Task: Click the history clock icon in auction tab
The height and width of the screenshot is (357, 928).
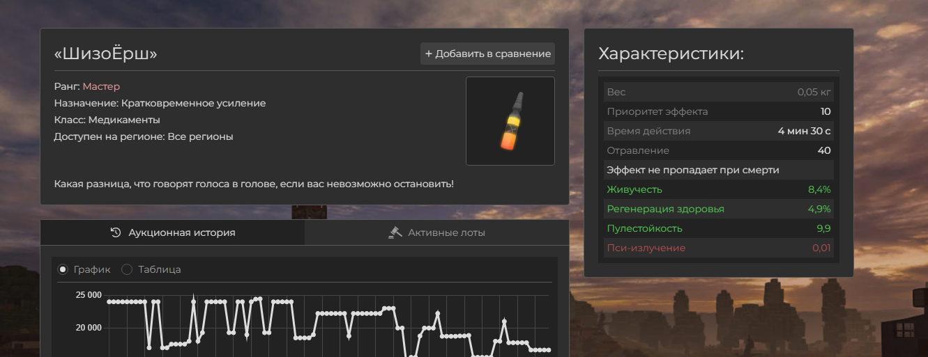Action: [x=116, y=232]
